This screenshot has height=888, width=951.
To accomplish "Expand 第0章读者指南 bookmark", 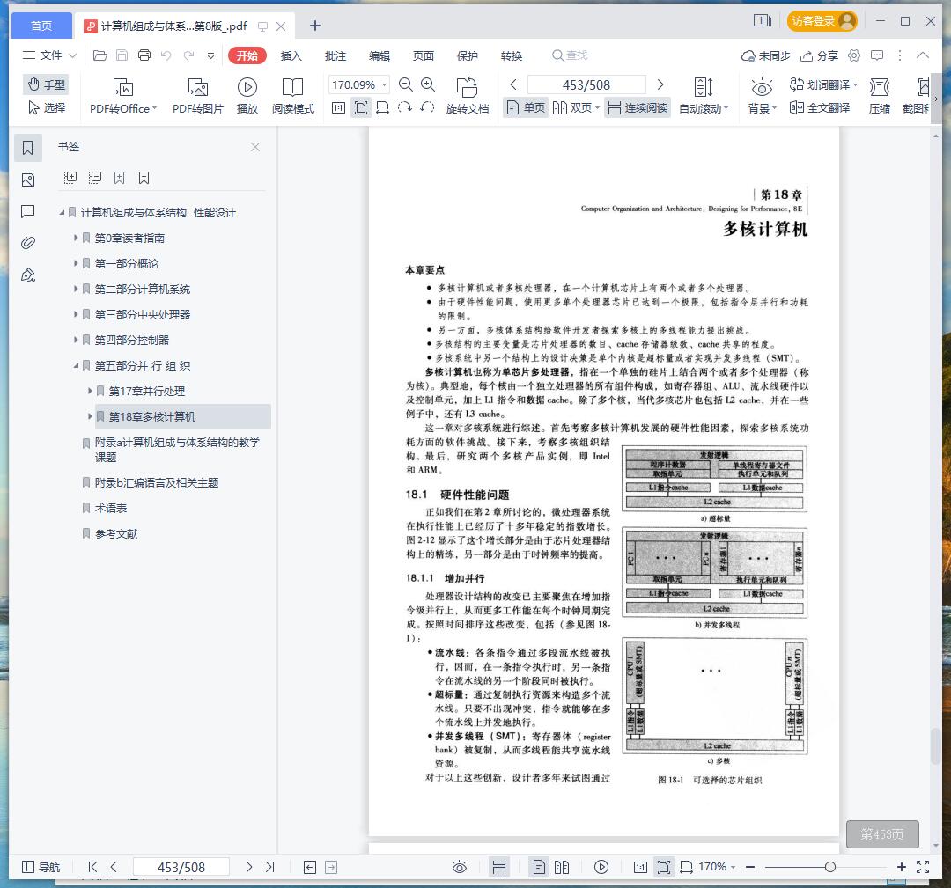I will pyautogui.click(x=76, y=238).
